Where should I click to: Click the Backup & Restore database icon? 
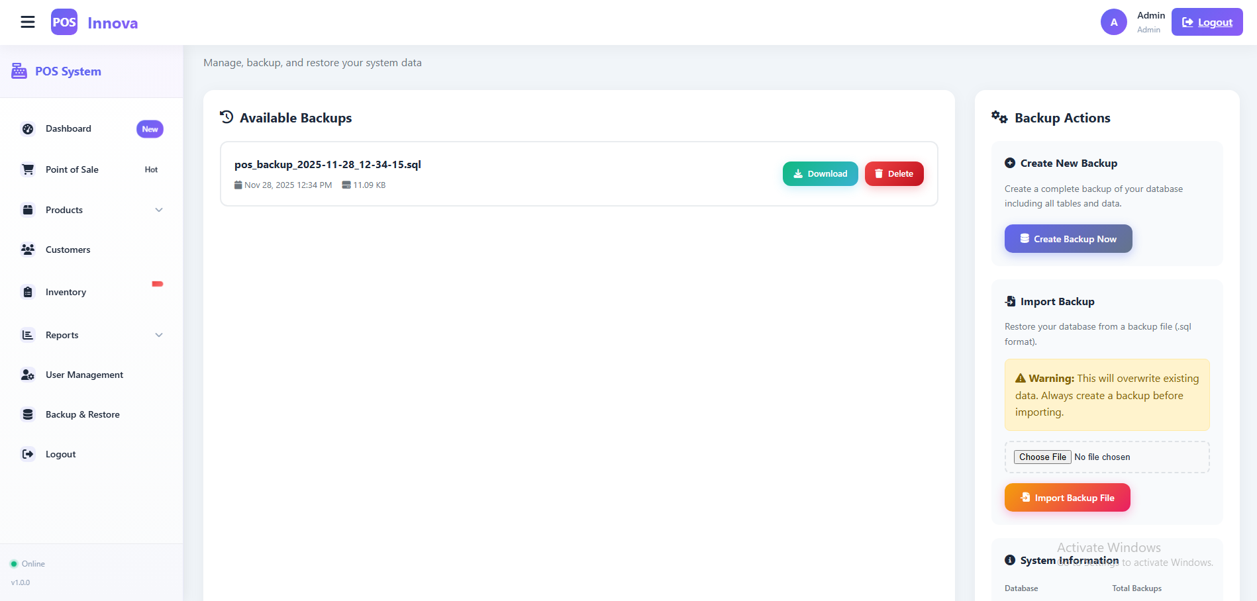(x=28, y=414)
